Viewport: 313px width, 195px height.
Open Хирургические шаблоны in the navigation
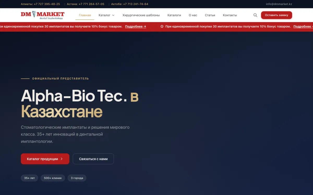141,15
